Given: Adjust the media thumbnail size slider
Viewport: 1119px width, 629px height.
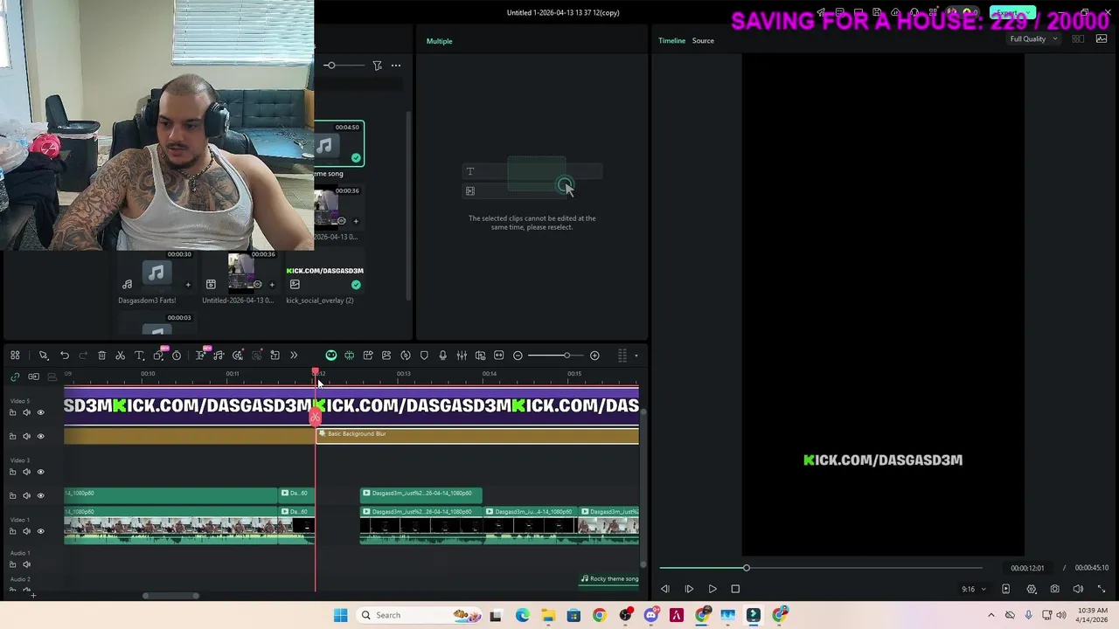Looking at the screenshot, I should (330, 66).
